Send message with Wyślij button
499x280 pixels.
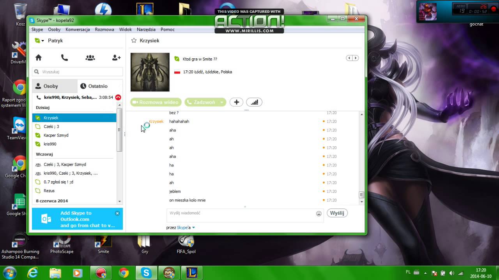pos(337,213)
